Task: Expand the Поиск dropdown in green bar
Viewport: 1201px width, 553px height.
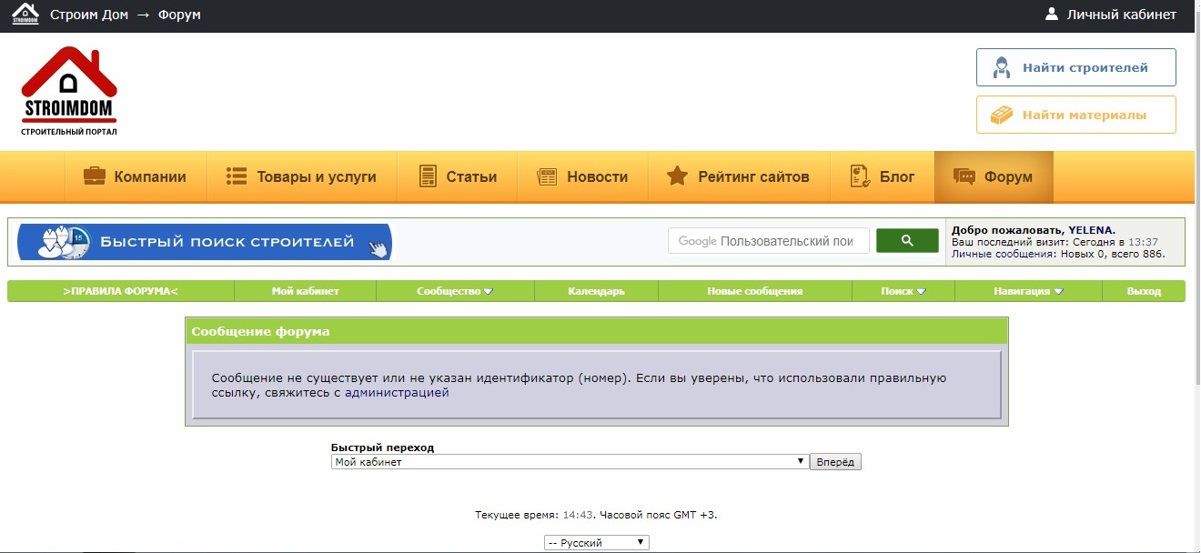Action: click(x=903, y=291)
